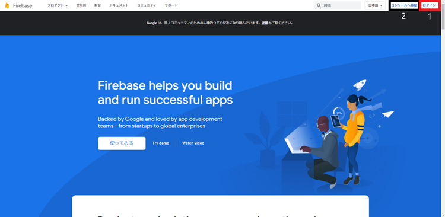Open the 料金 pricing menu item

[x=98, y=5]
